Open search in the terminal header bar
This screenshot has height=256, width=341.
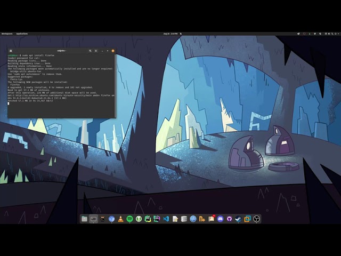click(x=90, y=51)
